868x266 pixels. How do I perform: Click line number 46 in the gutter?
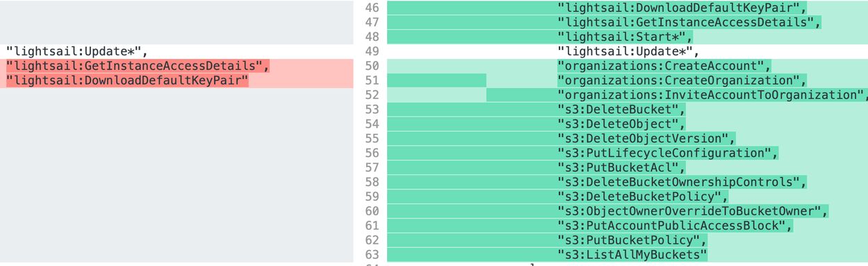(x=372, y=8)
